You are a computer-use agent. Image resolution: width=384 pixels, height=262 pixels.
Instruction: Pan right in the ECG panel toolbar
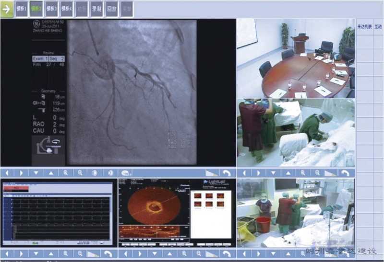[22, 253]
